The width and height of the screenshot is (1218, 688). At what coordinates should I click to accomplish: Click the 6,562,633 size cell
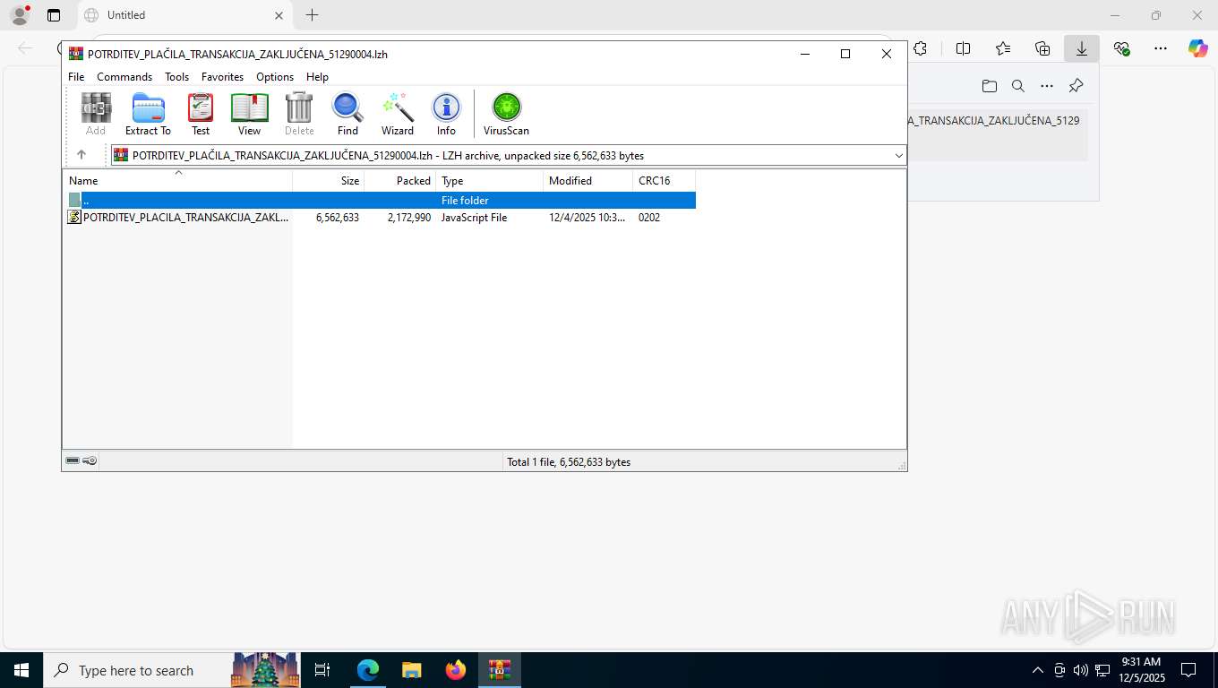338,217
